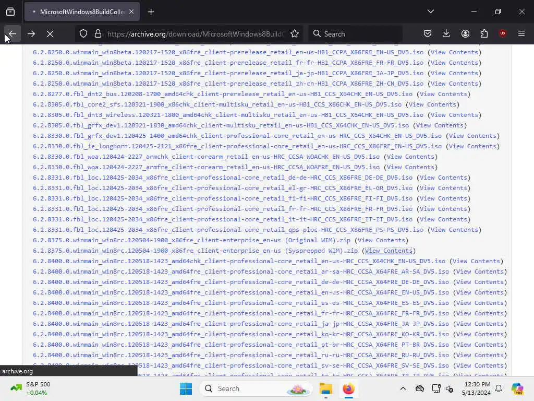Click the uBlock Origin extension icon
Image resolution: width=534 pixels, height=401 pixels.
pyautogui.click(x=503, y=33)
